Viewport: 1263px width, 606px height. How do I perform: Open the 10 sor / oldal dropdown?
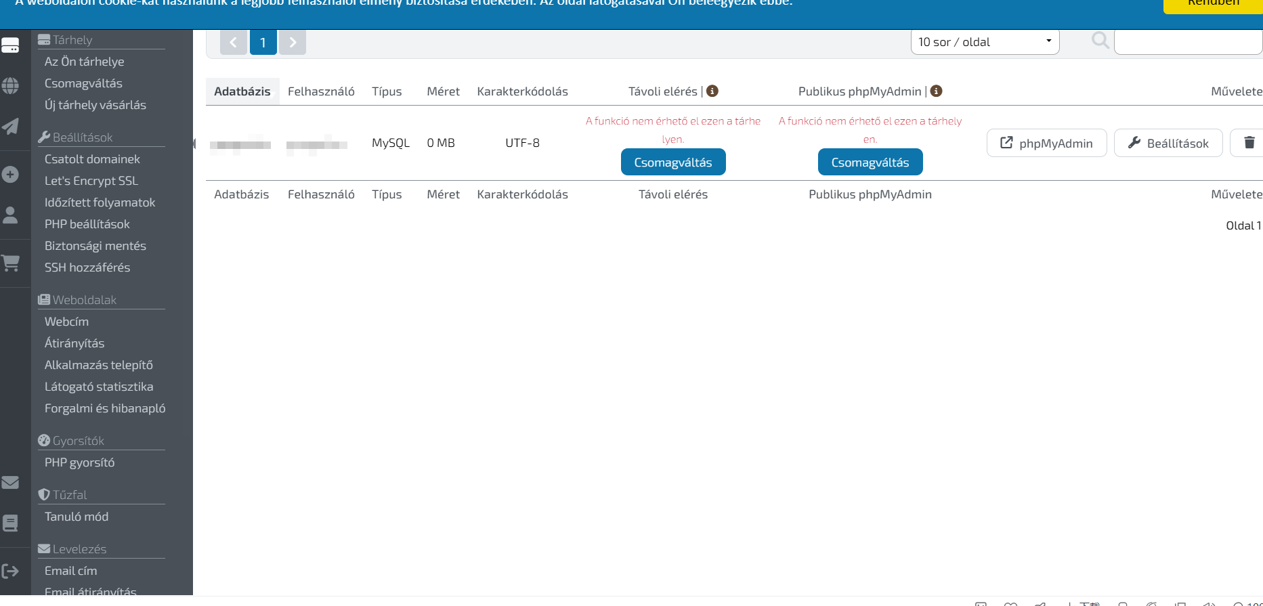point(985,42)
